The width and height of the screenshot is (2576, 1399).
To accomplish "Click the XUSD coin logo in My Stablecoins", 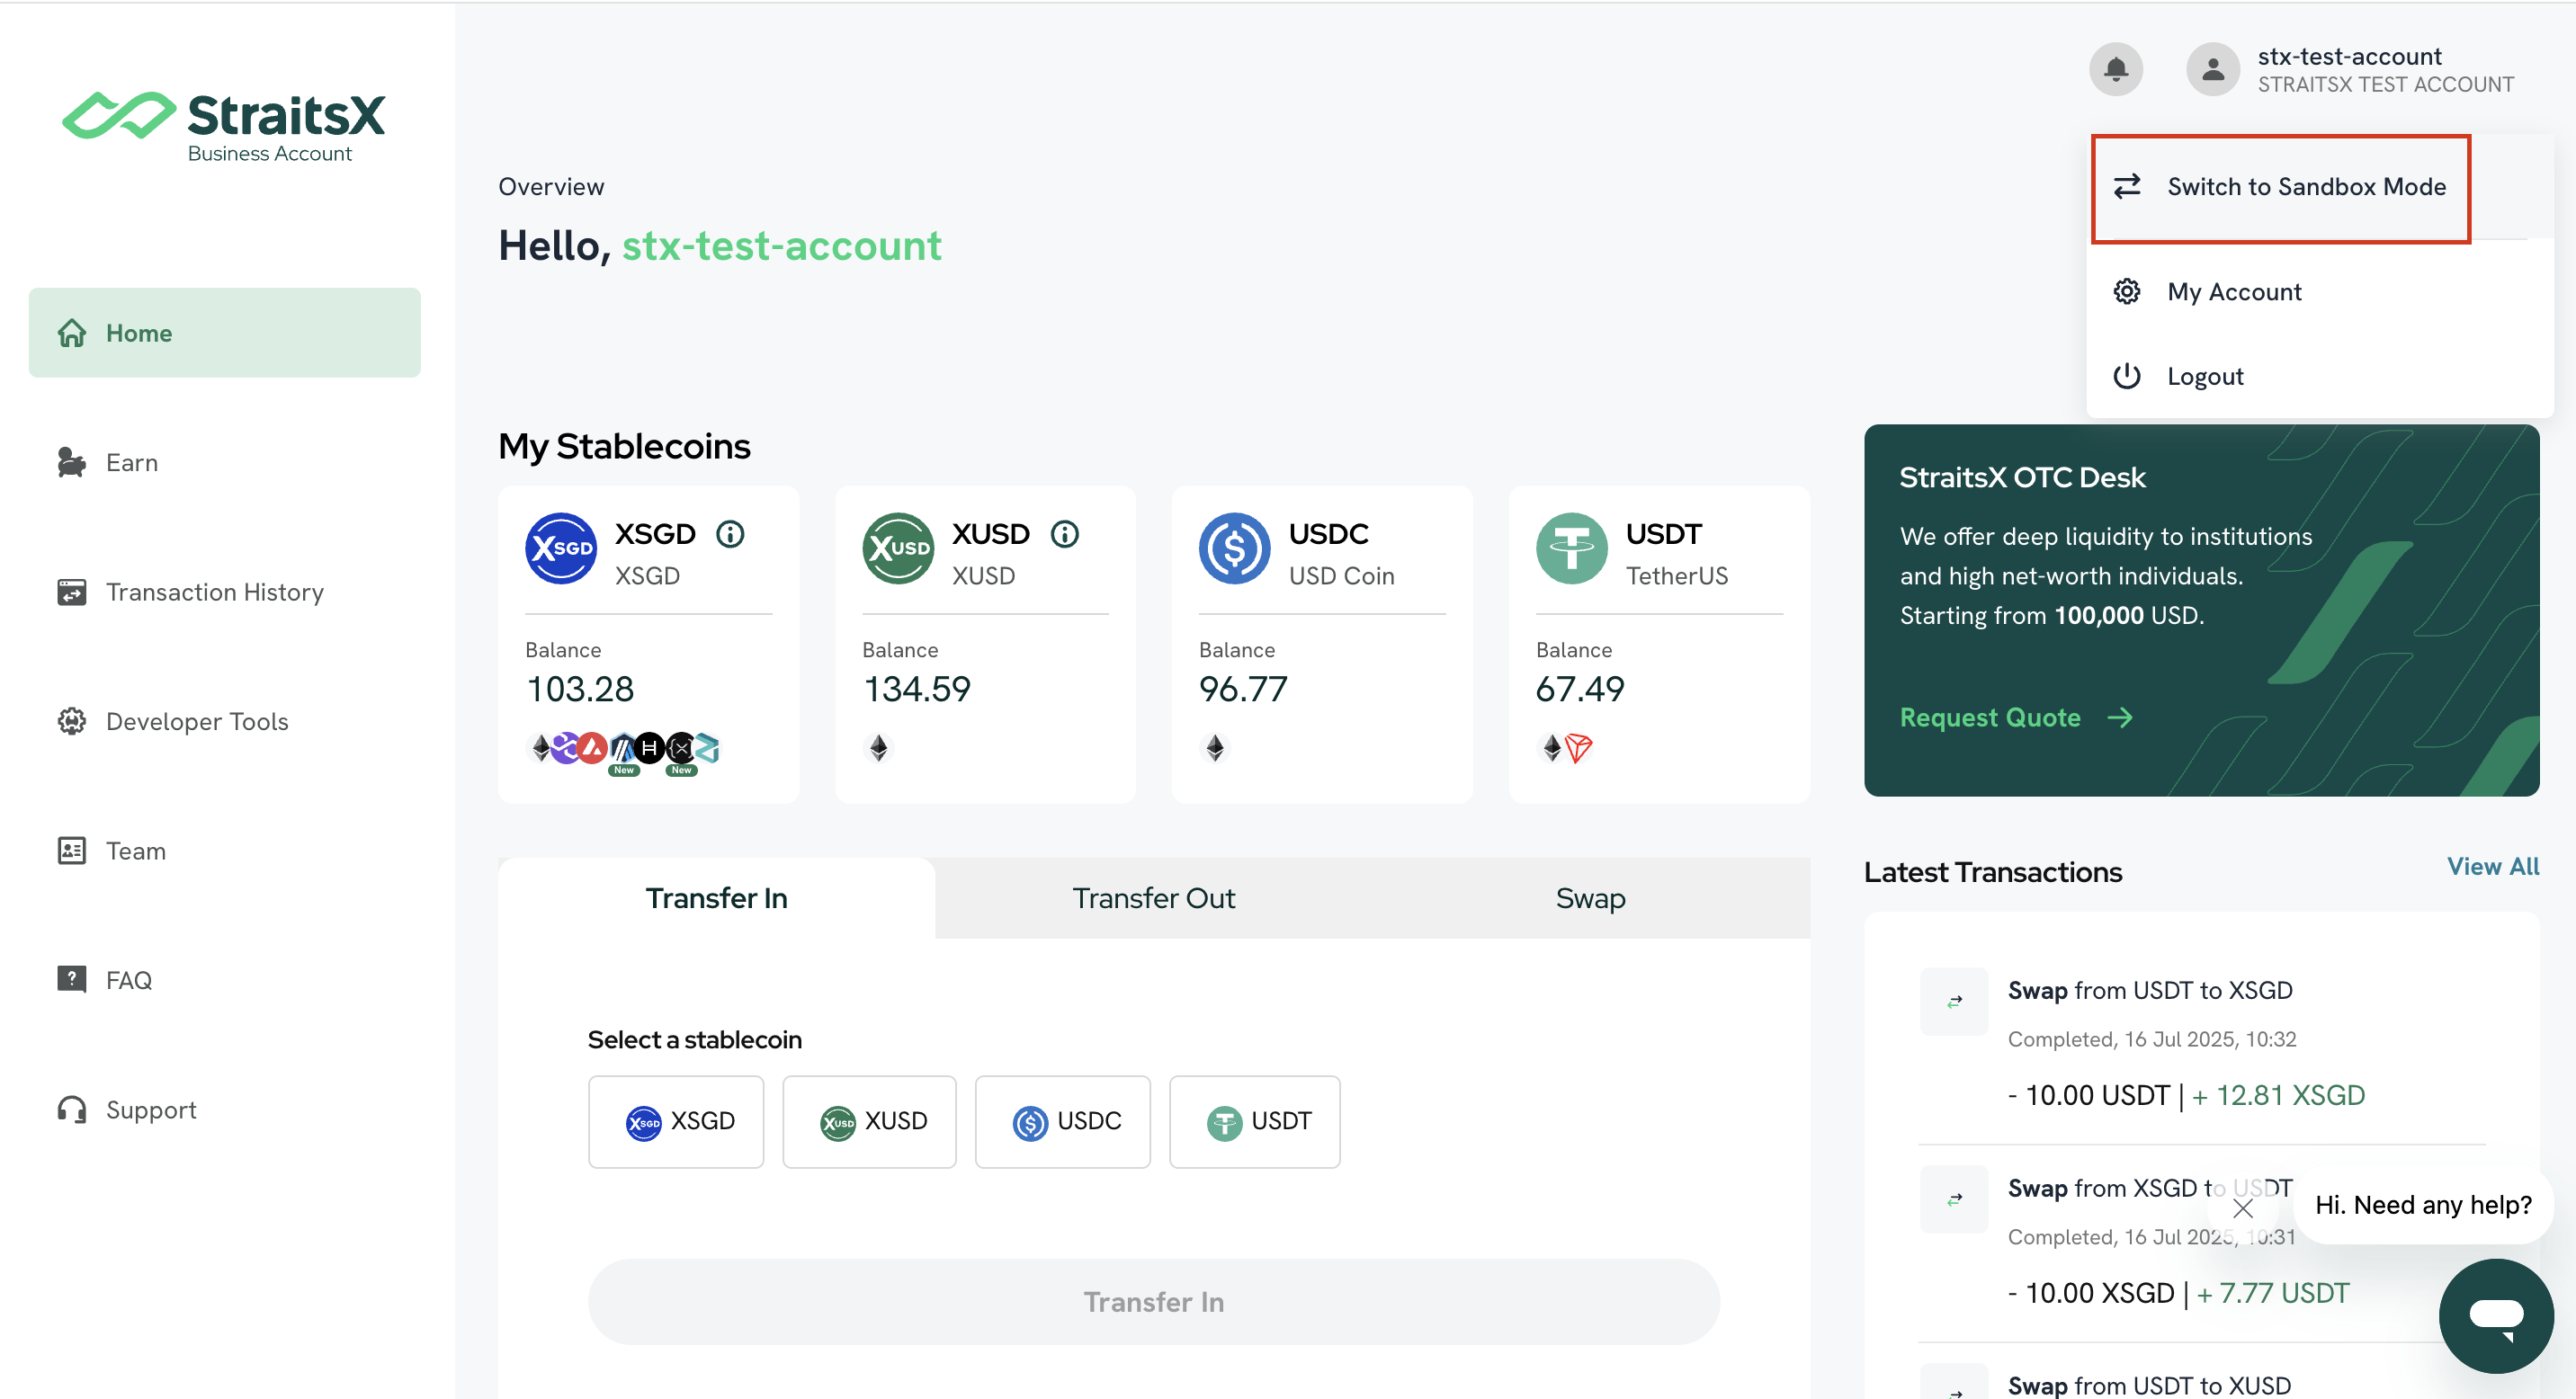I will point(898,548).
